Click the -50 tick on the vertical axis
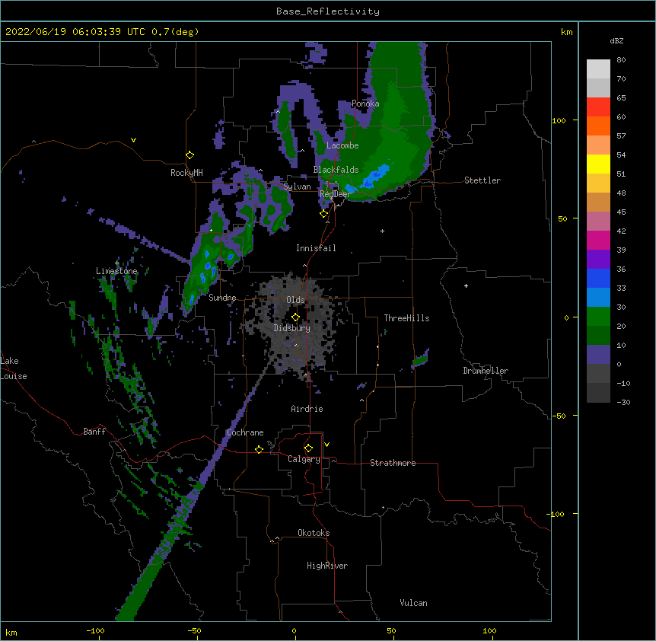Image resolution: width=656 pixels, height=641 pixels. [559, 416]
